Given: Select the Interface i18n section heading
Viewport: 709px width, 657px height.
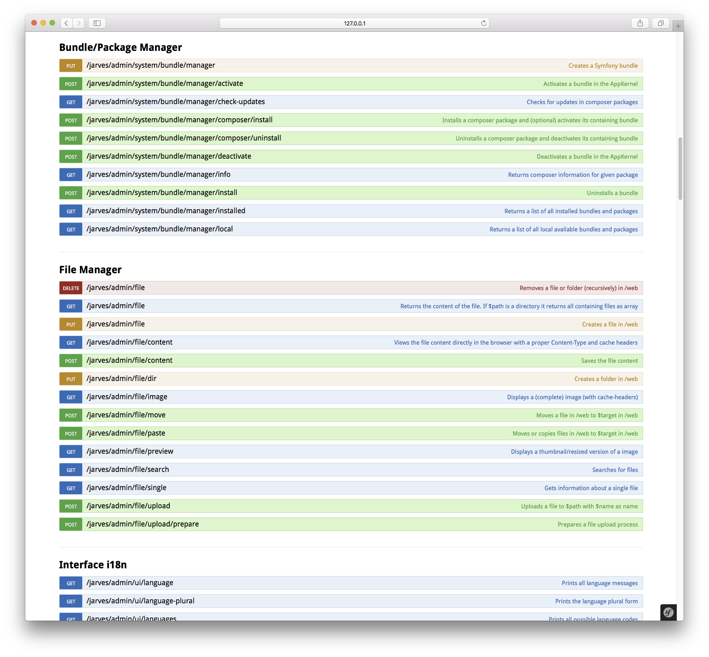Looking at the screenshot, I should (x=93, y=565).
